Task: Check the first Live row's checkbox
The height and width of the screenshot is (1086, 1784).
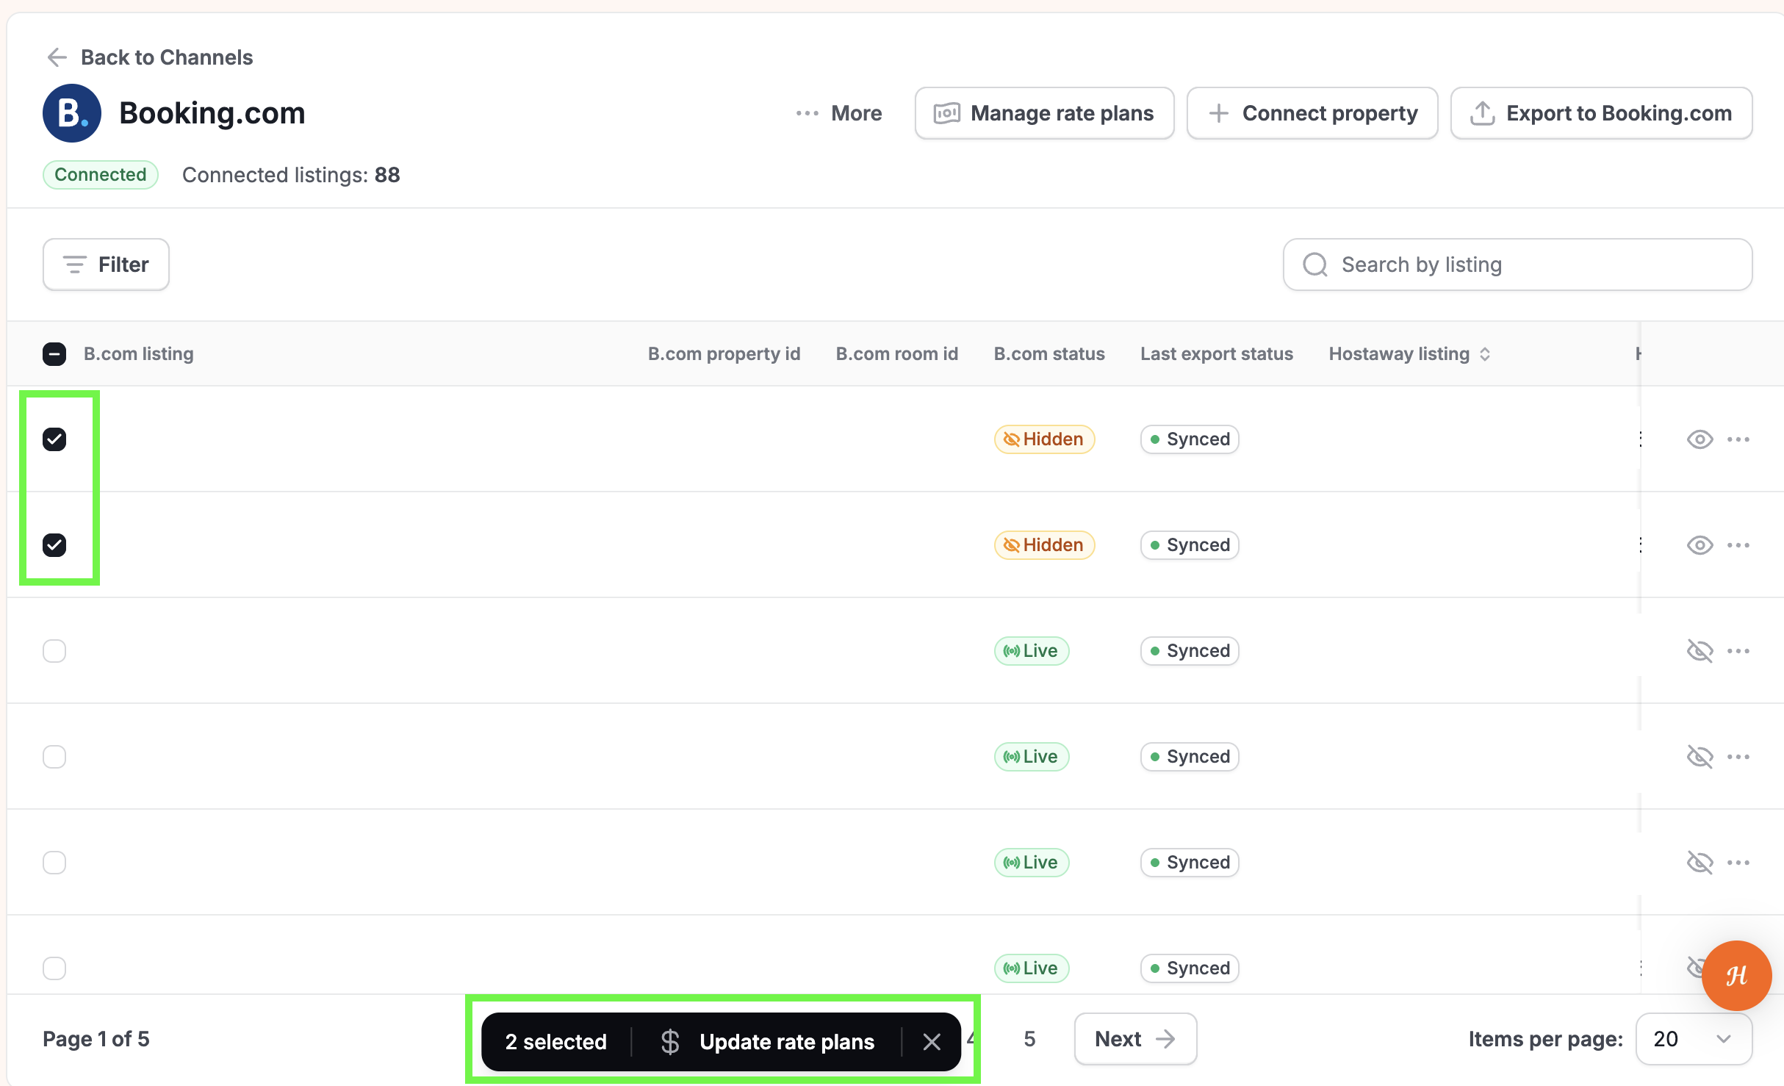Action: [54, 651]
